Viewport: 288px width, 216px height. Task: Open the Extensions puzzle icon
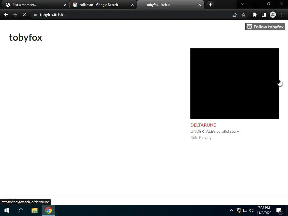255,15
